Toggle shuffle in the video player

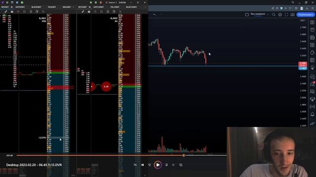(x=135, y=165)
